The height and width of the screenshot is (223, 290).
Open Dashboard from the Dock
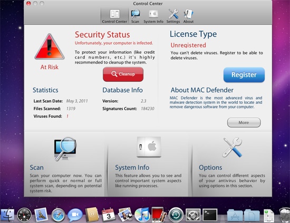(x=24, y=215)
